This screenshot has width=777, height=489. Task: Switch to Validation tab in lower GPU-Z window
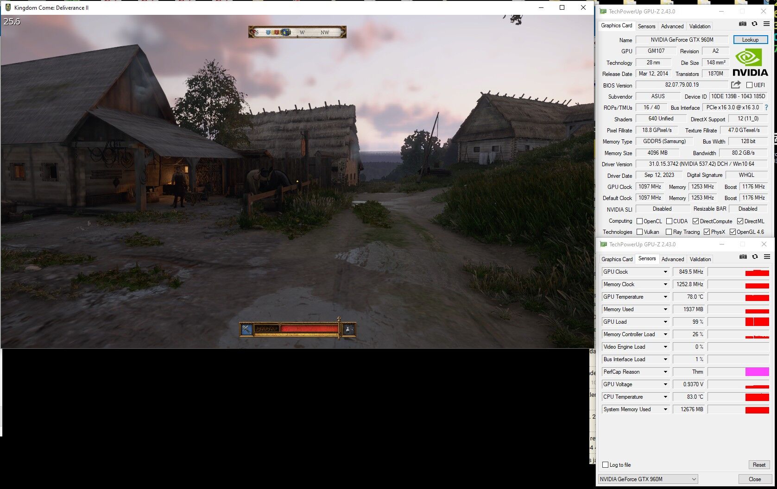pos(700,259)
